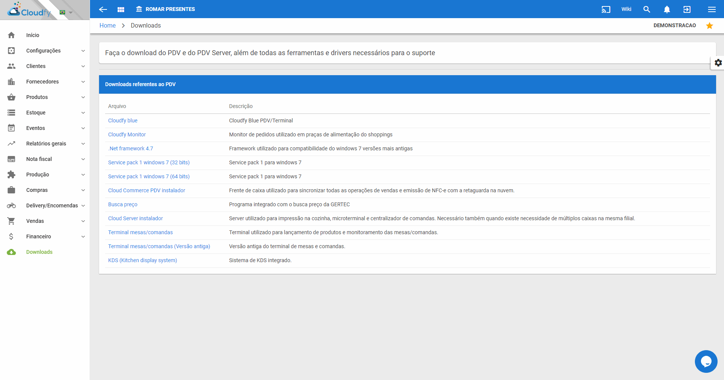Viewport: 724px width, 380px height.
Task: Open notifications bell icon
Action: (667, 9)
